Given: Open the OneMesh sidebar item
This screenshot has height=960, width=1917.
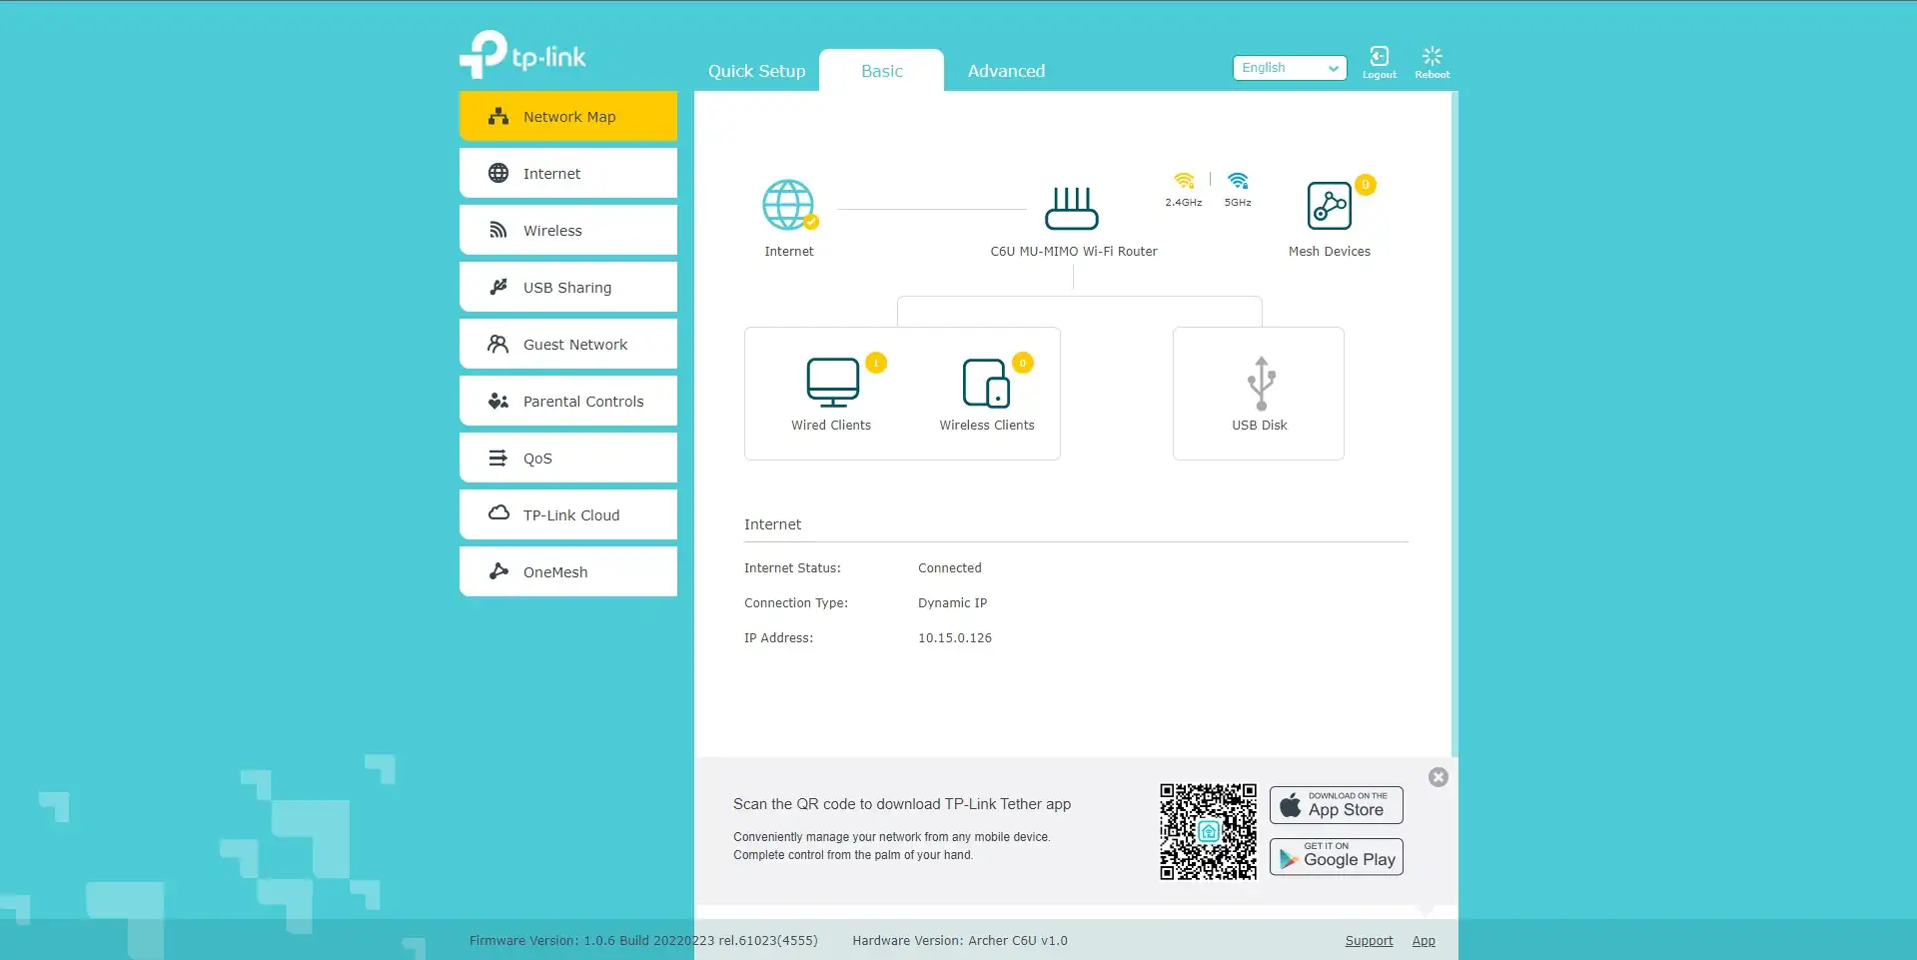Looking at the screenshot, I should coord(568,572).
